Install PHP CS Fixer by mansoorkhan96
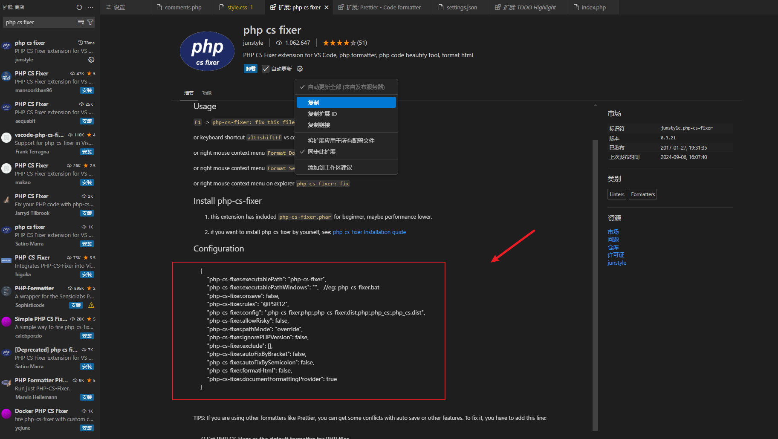This screenshot has width=778, height=439. [87, 90]
